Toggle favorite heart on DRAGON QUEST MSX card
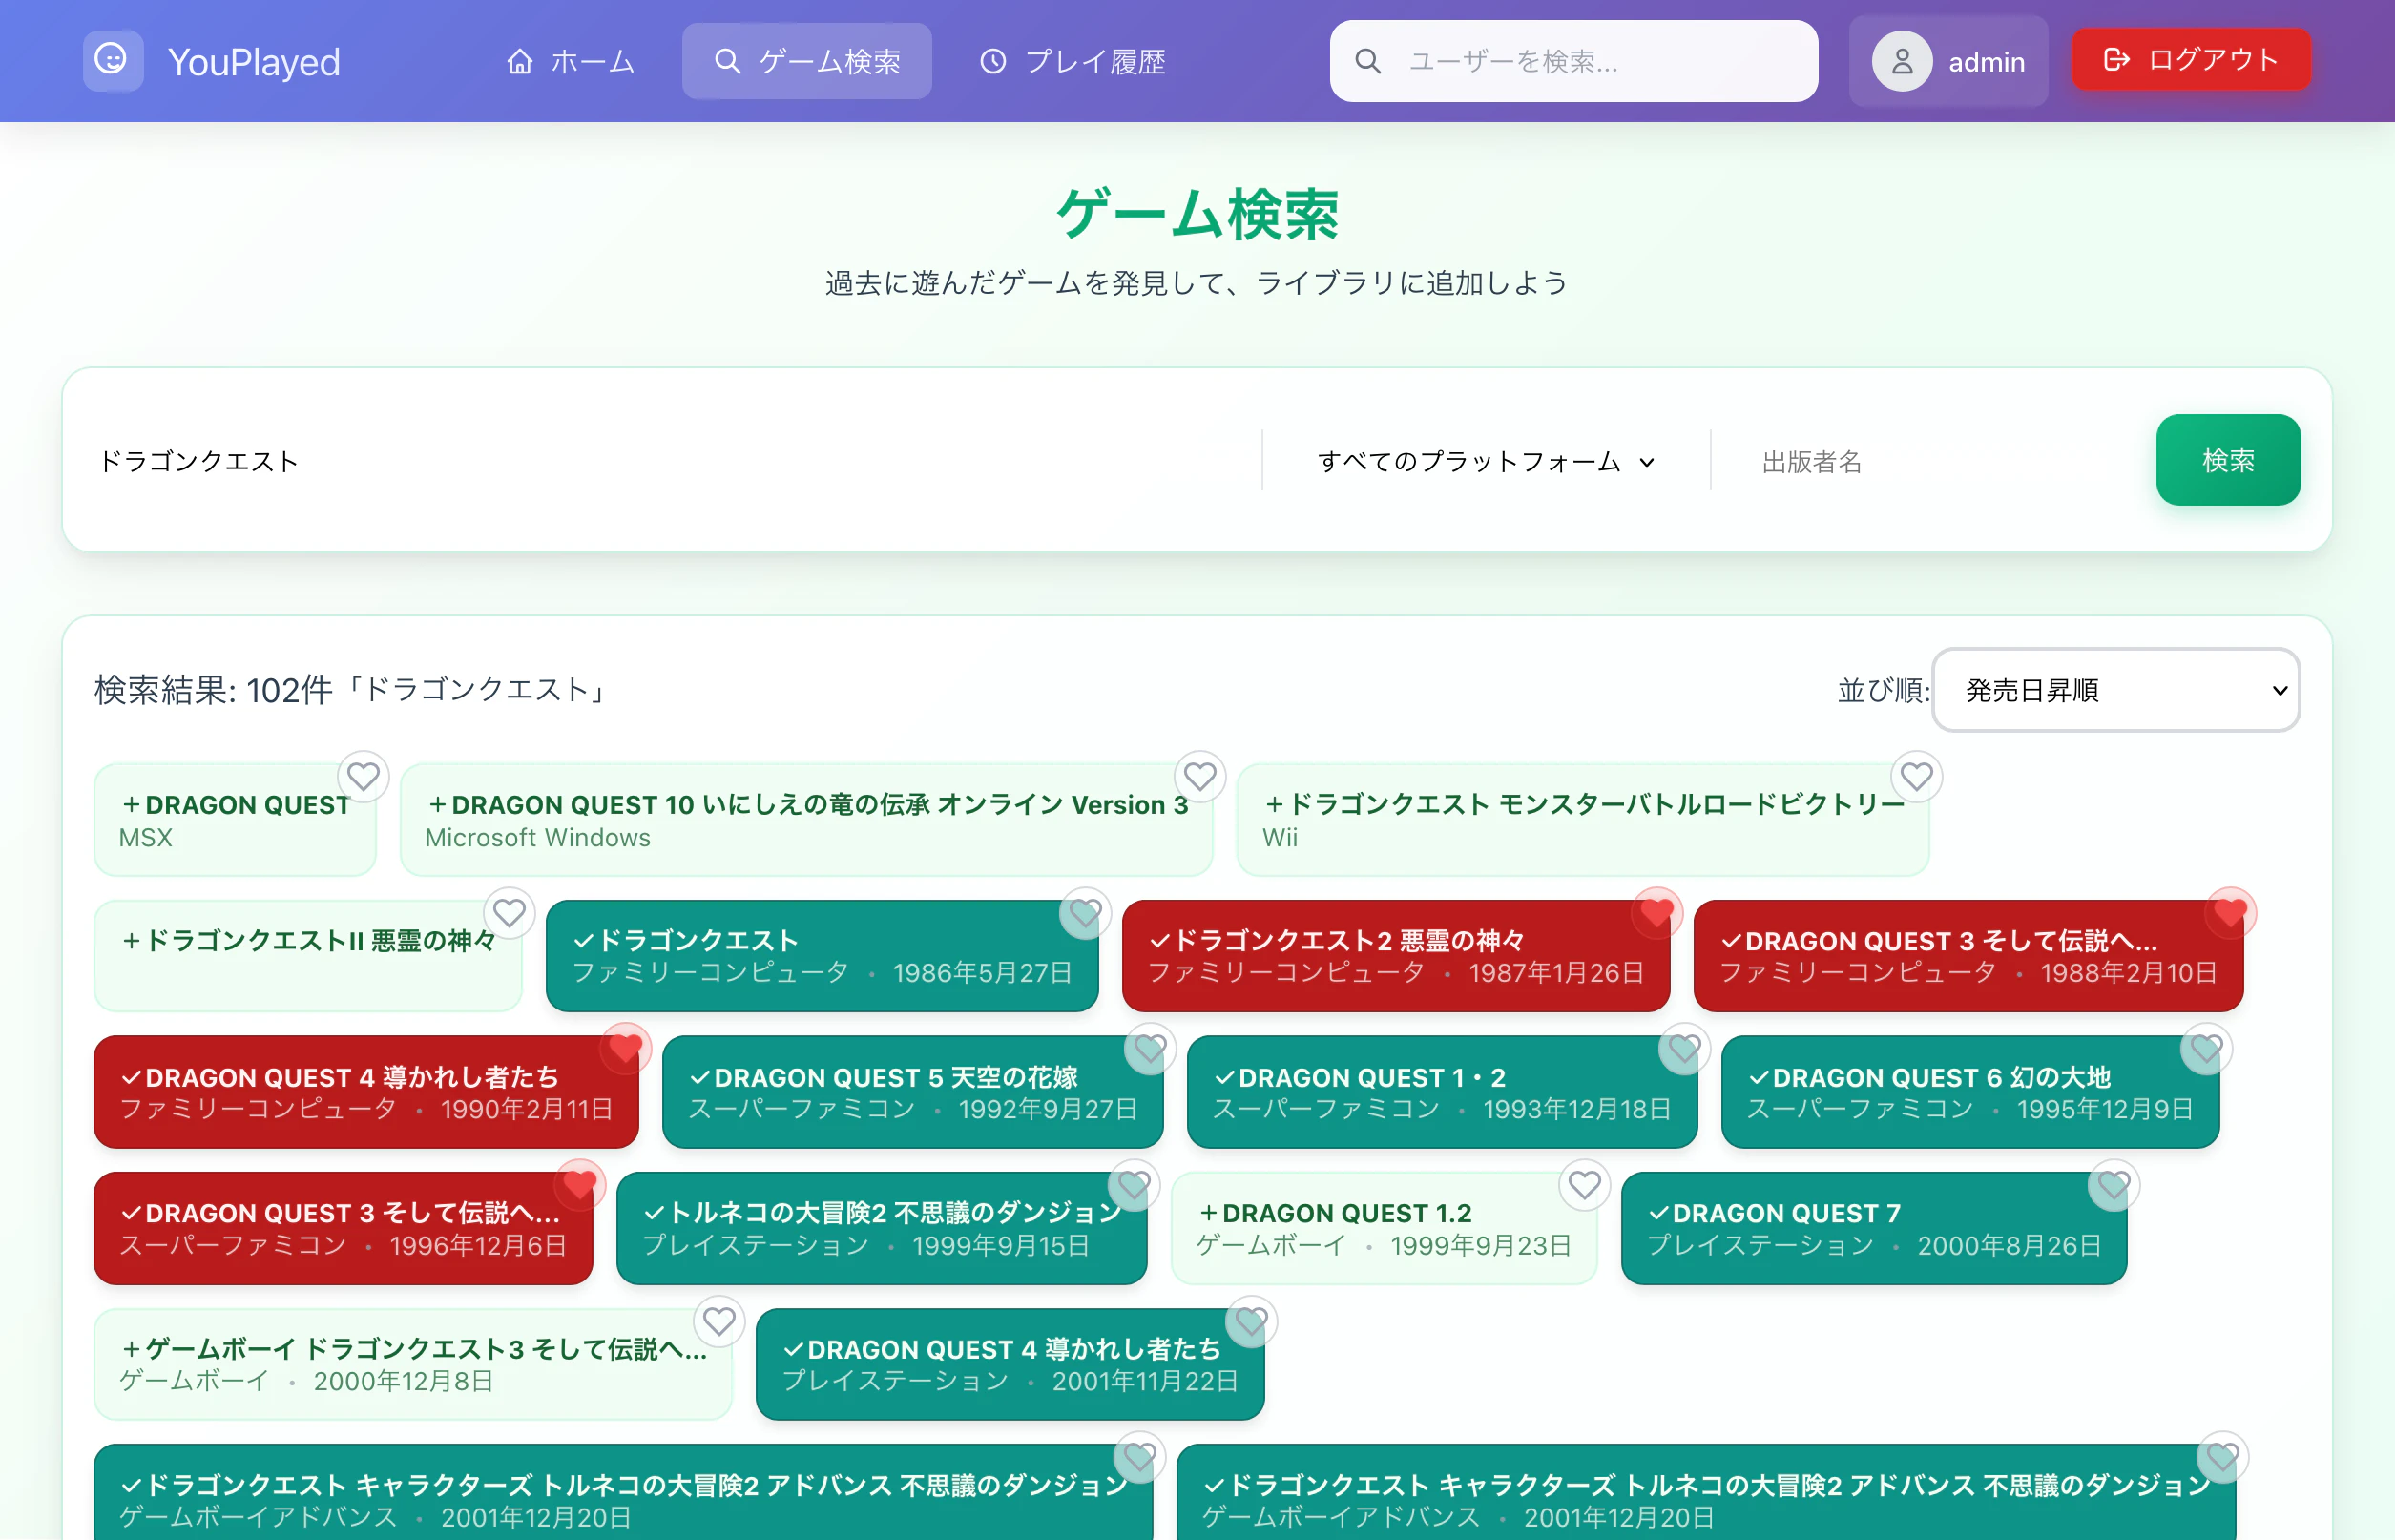 coord(363,776)
